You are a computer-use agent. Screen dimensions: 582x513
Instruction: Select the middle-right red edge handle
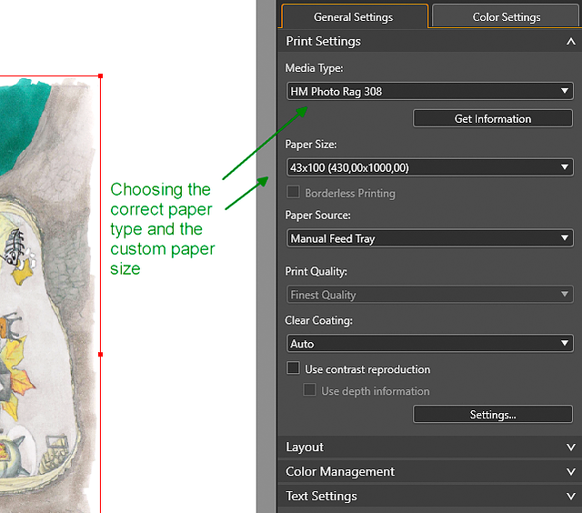(100, 355)
